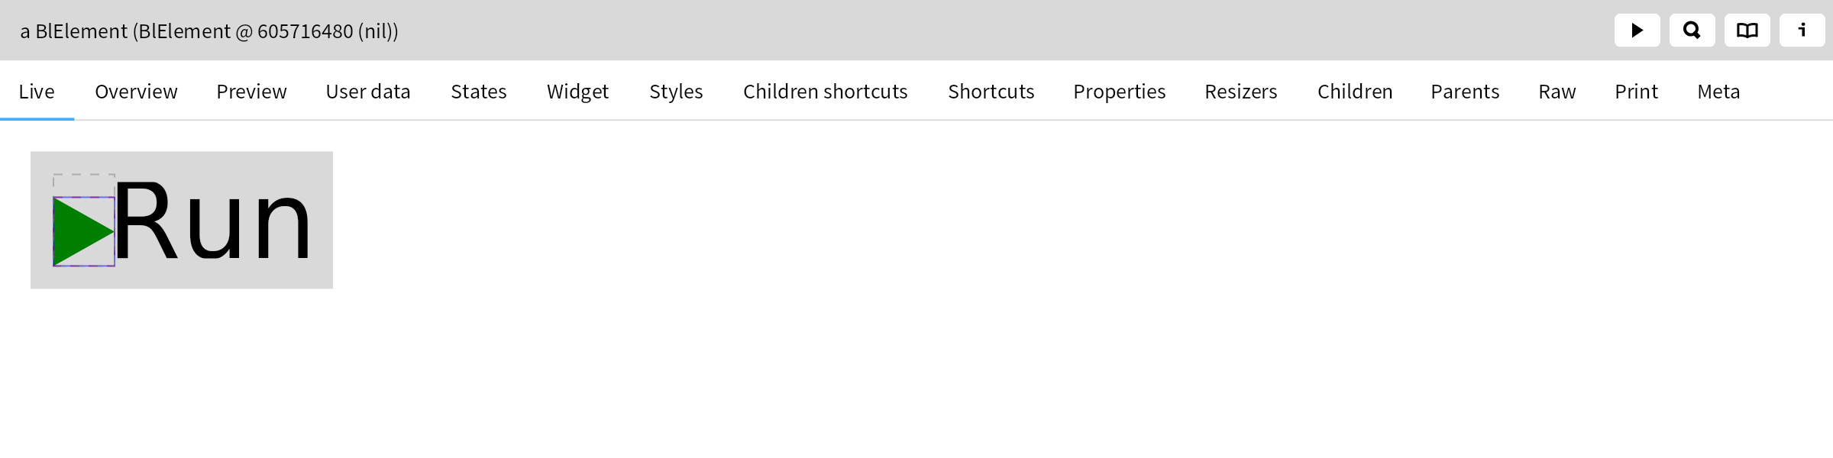The width and height of the screenshot is (1833, 458).
Task: Switch to the Parents tab
Action: (x=1465, y=92)
